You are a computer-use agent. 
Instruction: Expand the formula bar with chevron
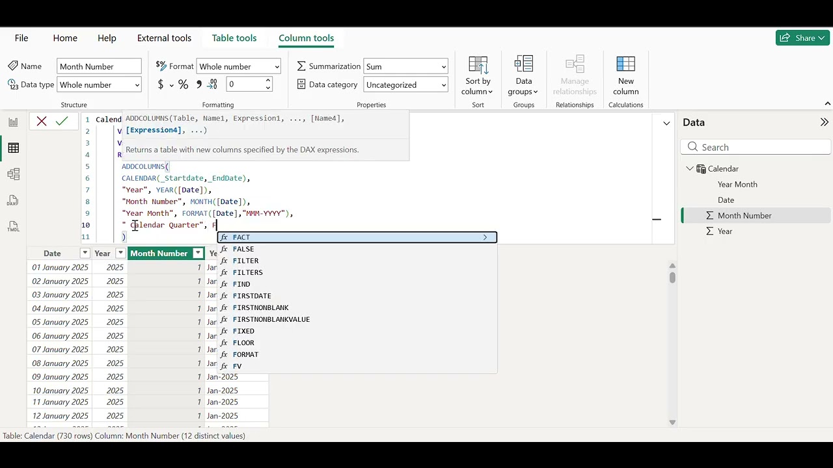(x=666, y=123)
